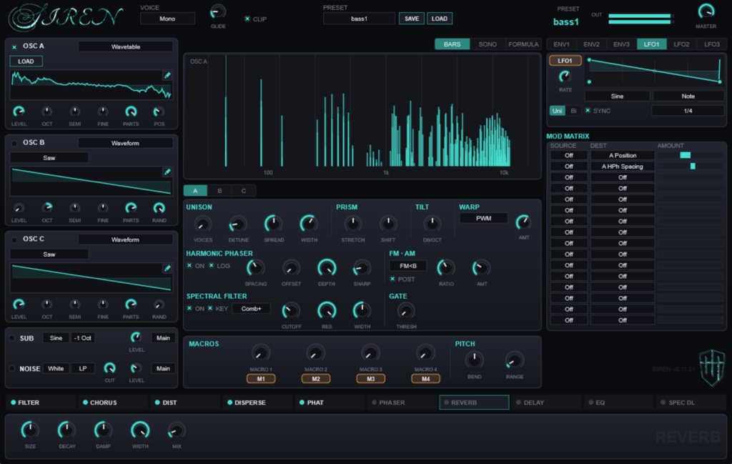Click OSC A wavetable LOAD button

tap(26, 61)
